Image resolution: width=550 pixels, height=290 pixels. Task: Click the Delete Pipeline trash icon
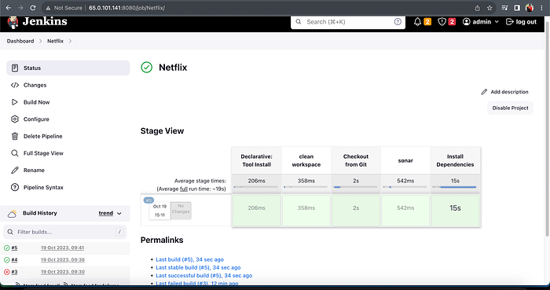15,136
